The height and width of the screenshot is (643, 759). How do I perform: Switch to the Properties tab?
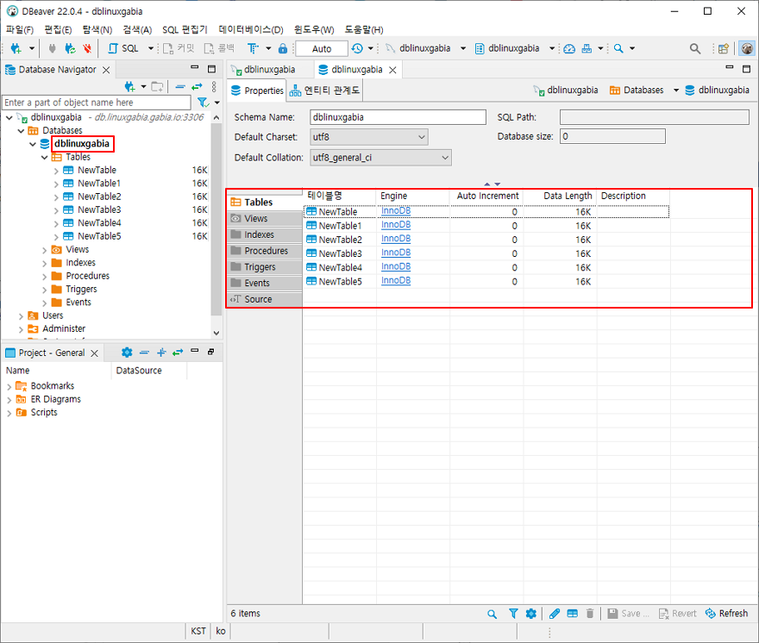(257, 91)
